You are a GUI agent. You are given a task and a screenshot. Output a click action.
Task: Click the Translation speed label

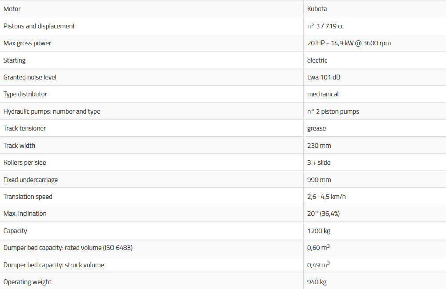tap(28, 197)
